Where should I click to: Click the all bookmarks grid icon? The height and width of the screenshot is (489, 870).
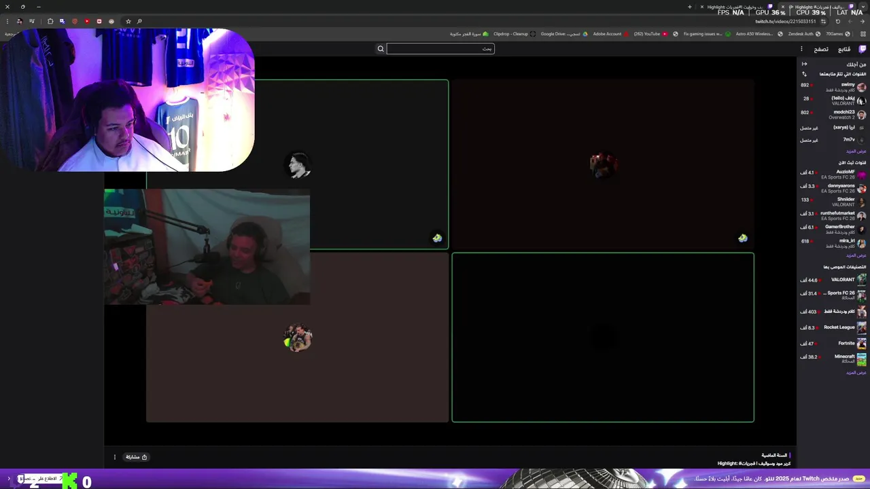(863, 33)
